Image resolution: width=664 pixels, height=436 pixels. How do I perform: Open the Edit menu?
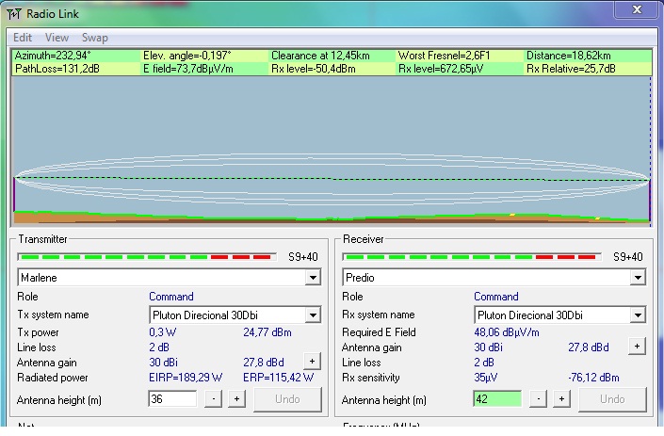(x=23, y=38)
